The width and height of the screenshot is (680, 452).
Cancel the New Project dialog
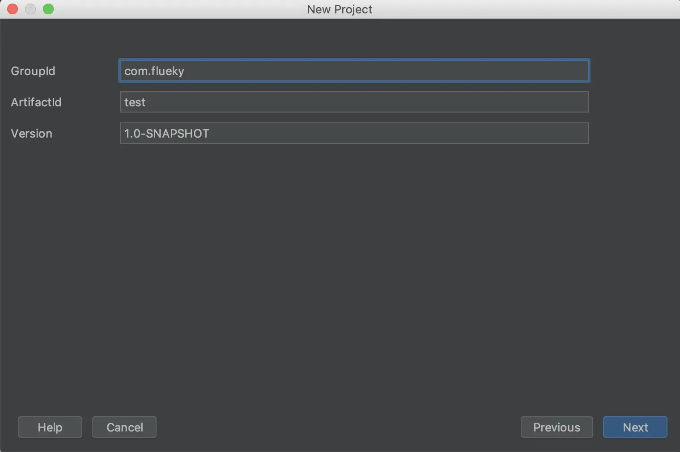(124, 427)
